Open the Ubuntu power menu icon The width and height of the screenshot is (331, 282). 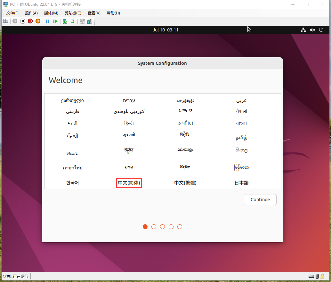321,30
